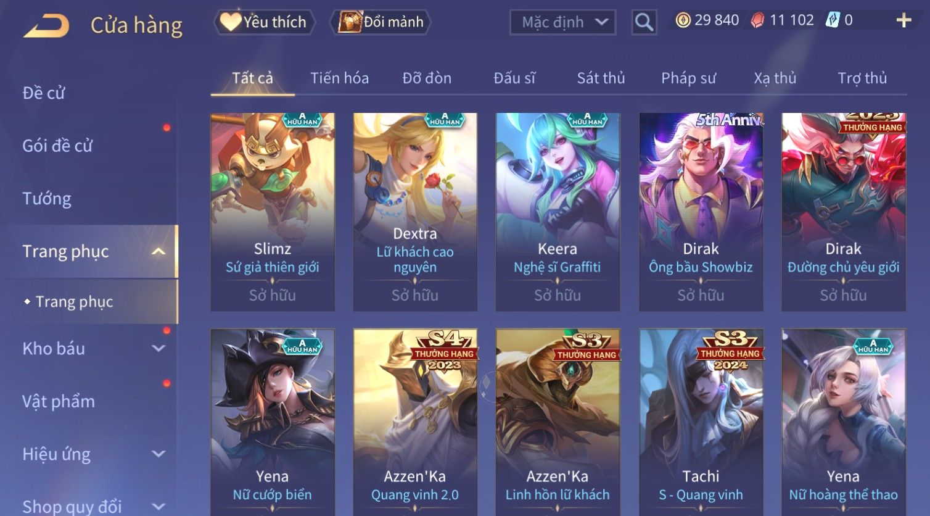This screenshot has width=930, height=516.
Task: Tap the blue voucher currency icon
Action: coord(832,20)
